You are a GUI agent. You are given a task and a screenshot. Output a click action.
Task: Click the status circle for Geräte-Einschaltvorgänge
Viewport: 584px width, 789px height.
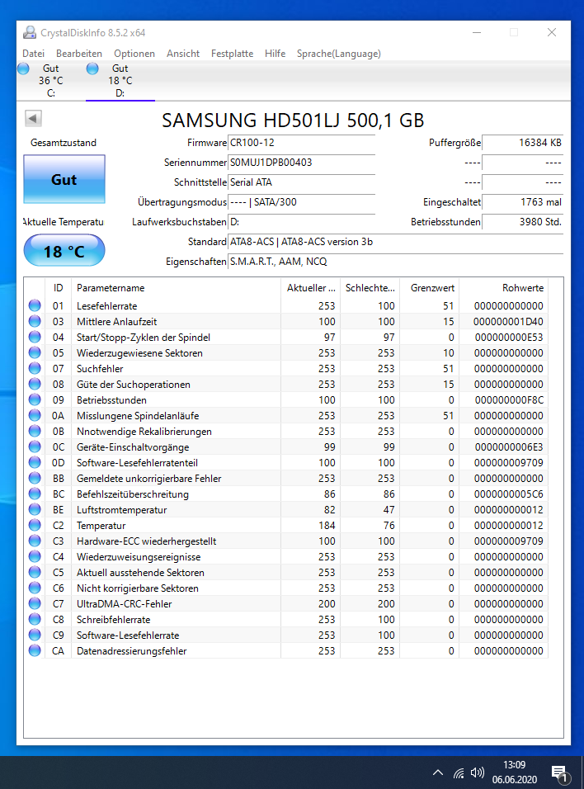pyautogui.click(x=35, y=446)
